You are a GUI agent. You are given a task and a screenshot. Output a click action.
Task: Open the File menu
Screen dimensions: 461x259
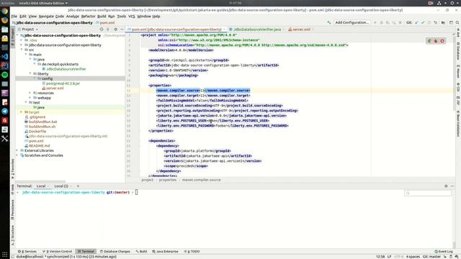tap(14, 16)
